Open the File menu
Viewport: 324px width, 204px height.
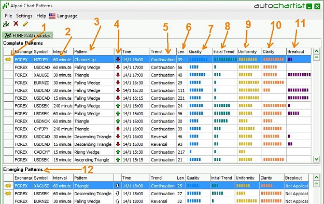pyautogui.click(x=8, y=16)
